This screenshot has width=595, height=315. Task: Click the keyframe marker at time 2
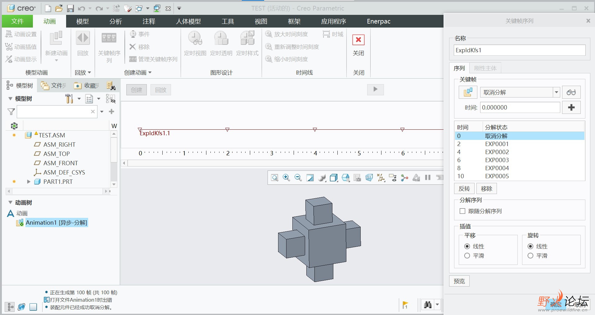(227, 130)
